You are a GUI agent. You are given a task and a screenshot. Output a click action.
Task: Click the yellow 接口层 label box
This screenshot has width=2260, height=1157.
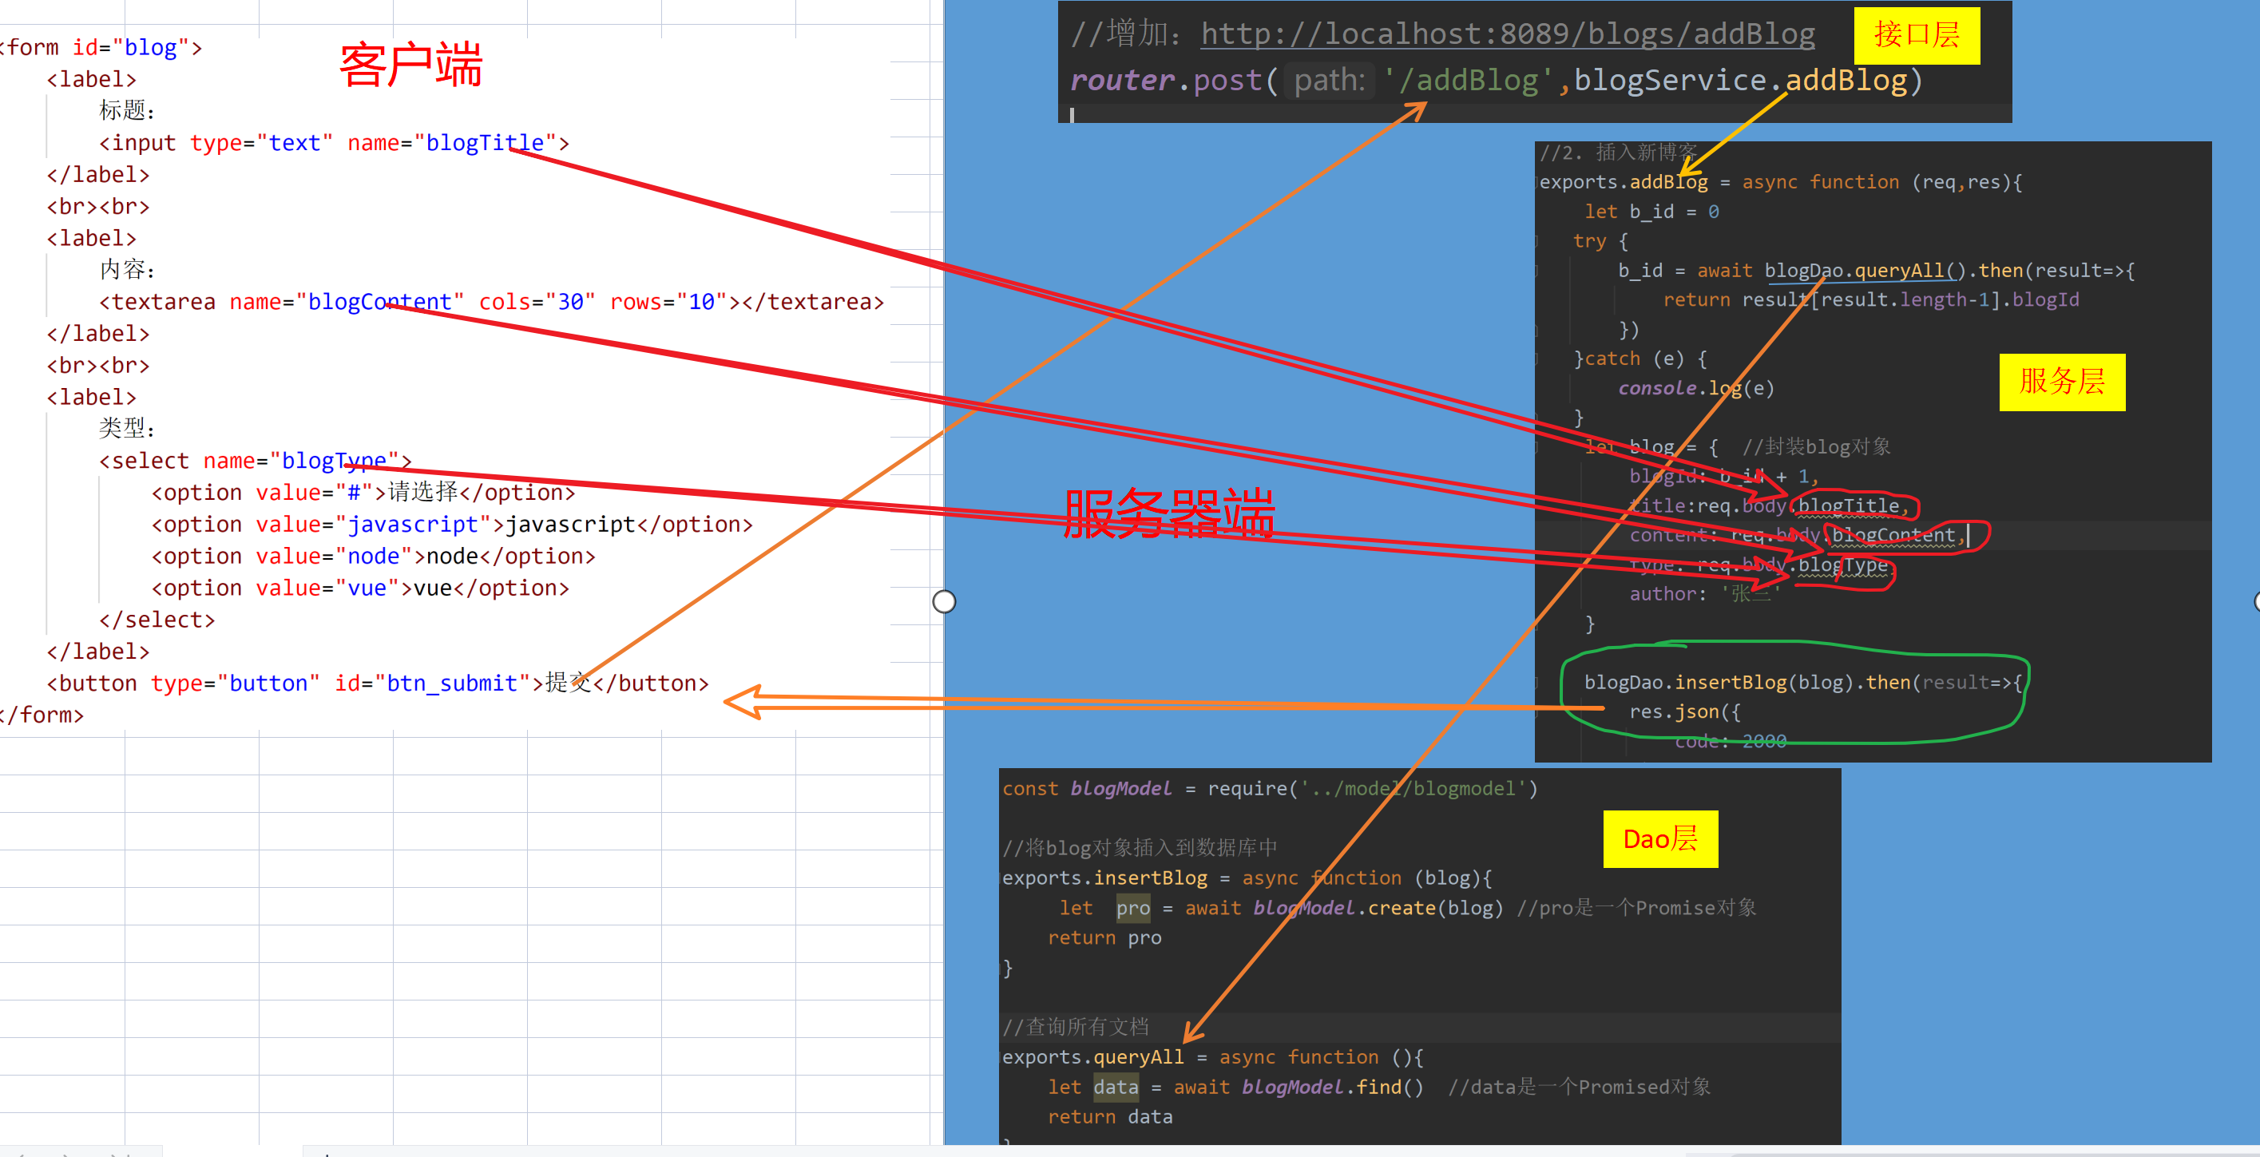click(x=1917, y=35)
